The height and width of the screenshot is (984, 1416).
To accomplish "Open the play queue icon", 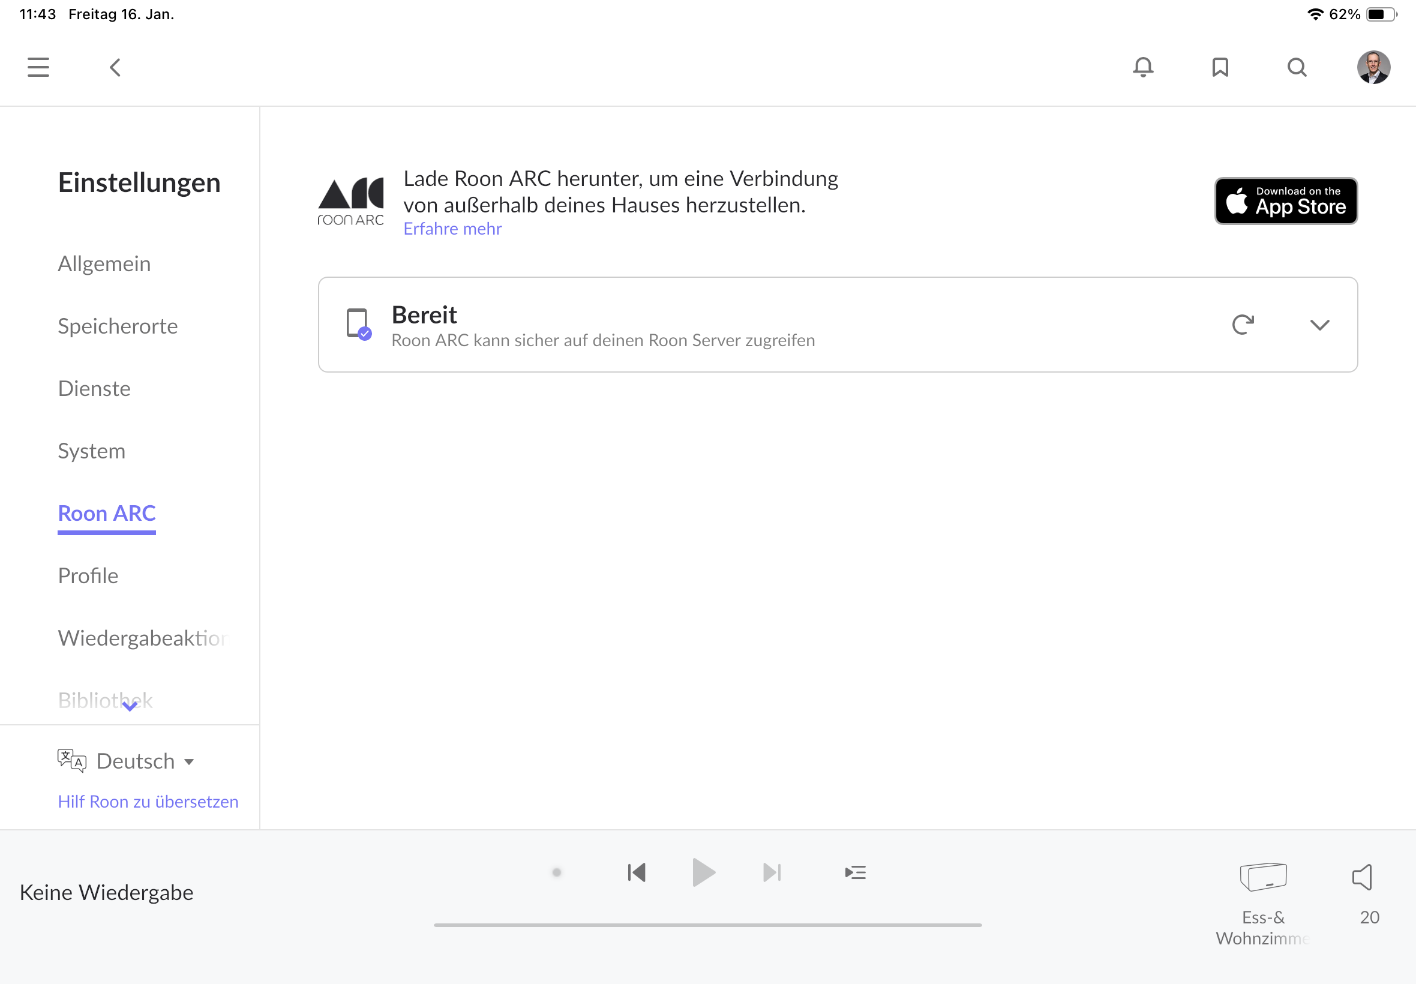I will pyautogui.click(x=855, y=872).
